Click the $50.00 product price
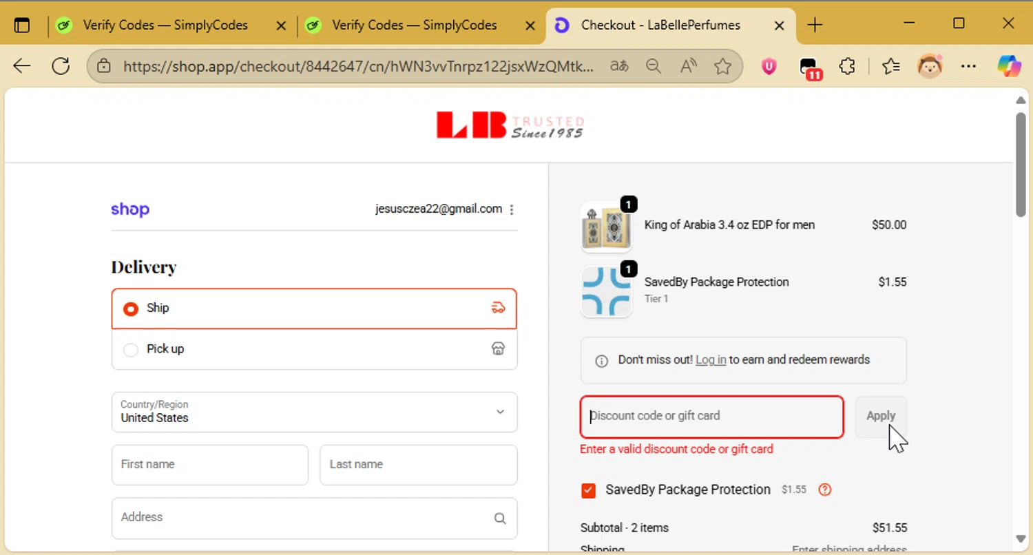The height and width of the screenshot is (555, 1033). [x=889, y=225]
